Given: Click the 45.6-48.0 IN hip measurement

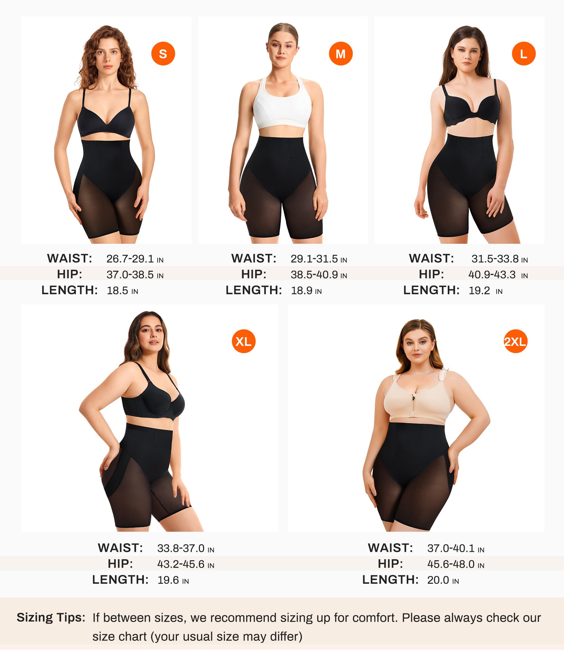Looking at the screenshot, I should pyautogui.click(x=456, y=564).
